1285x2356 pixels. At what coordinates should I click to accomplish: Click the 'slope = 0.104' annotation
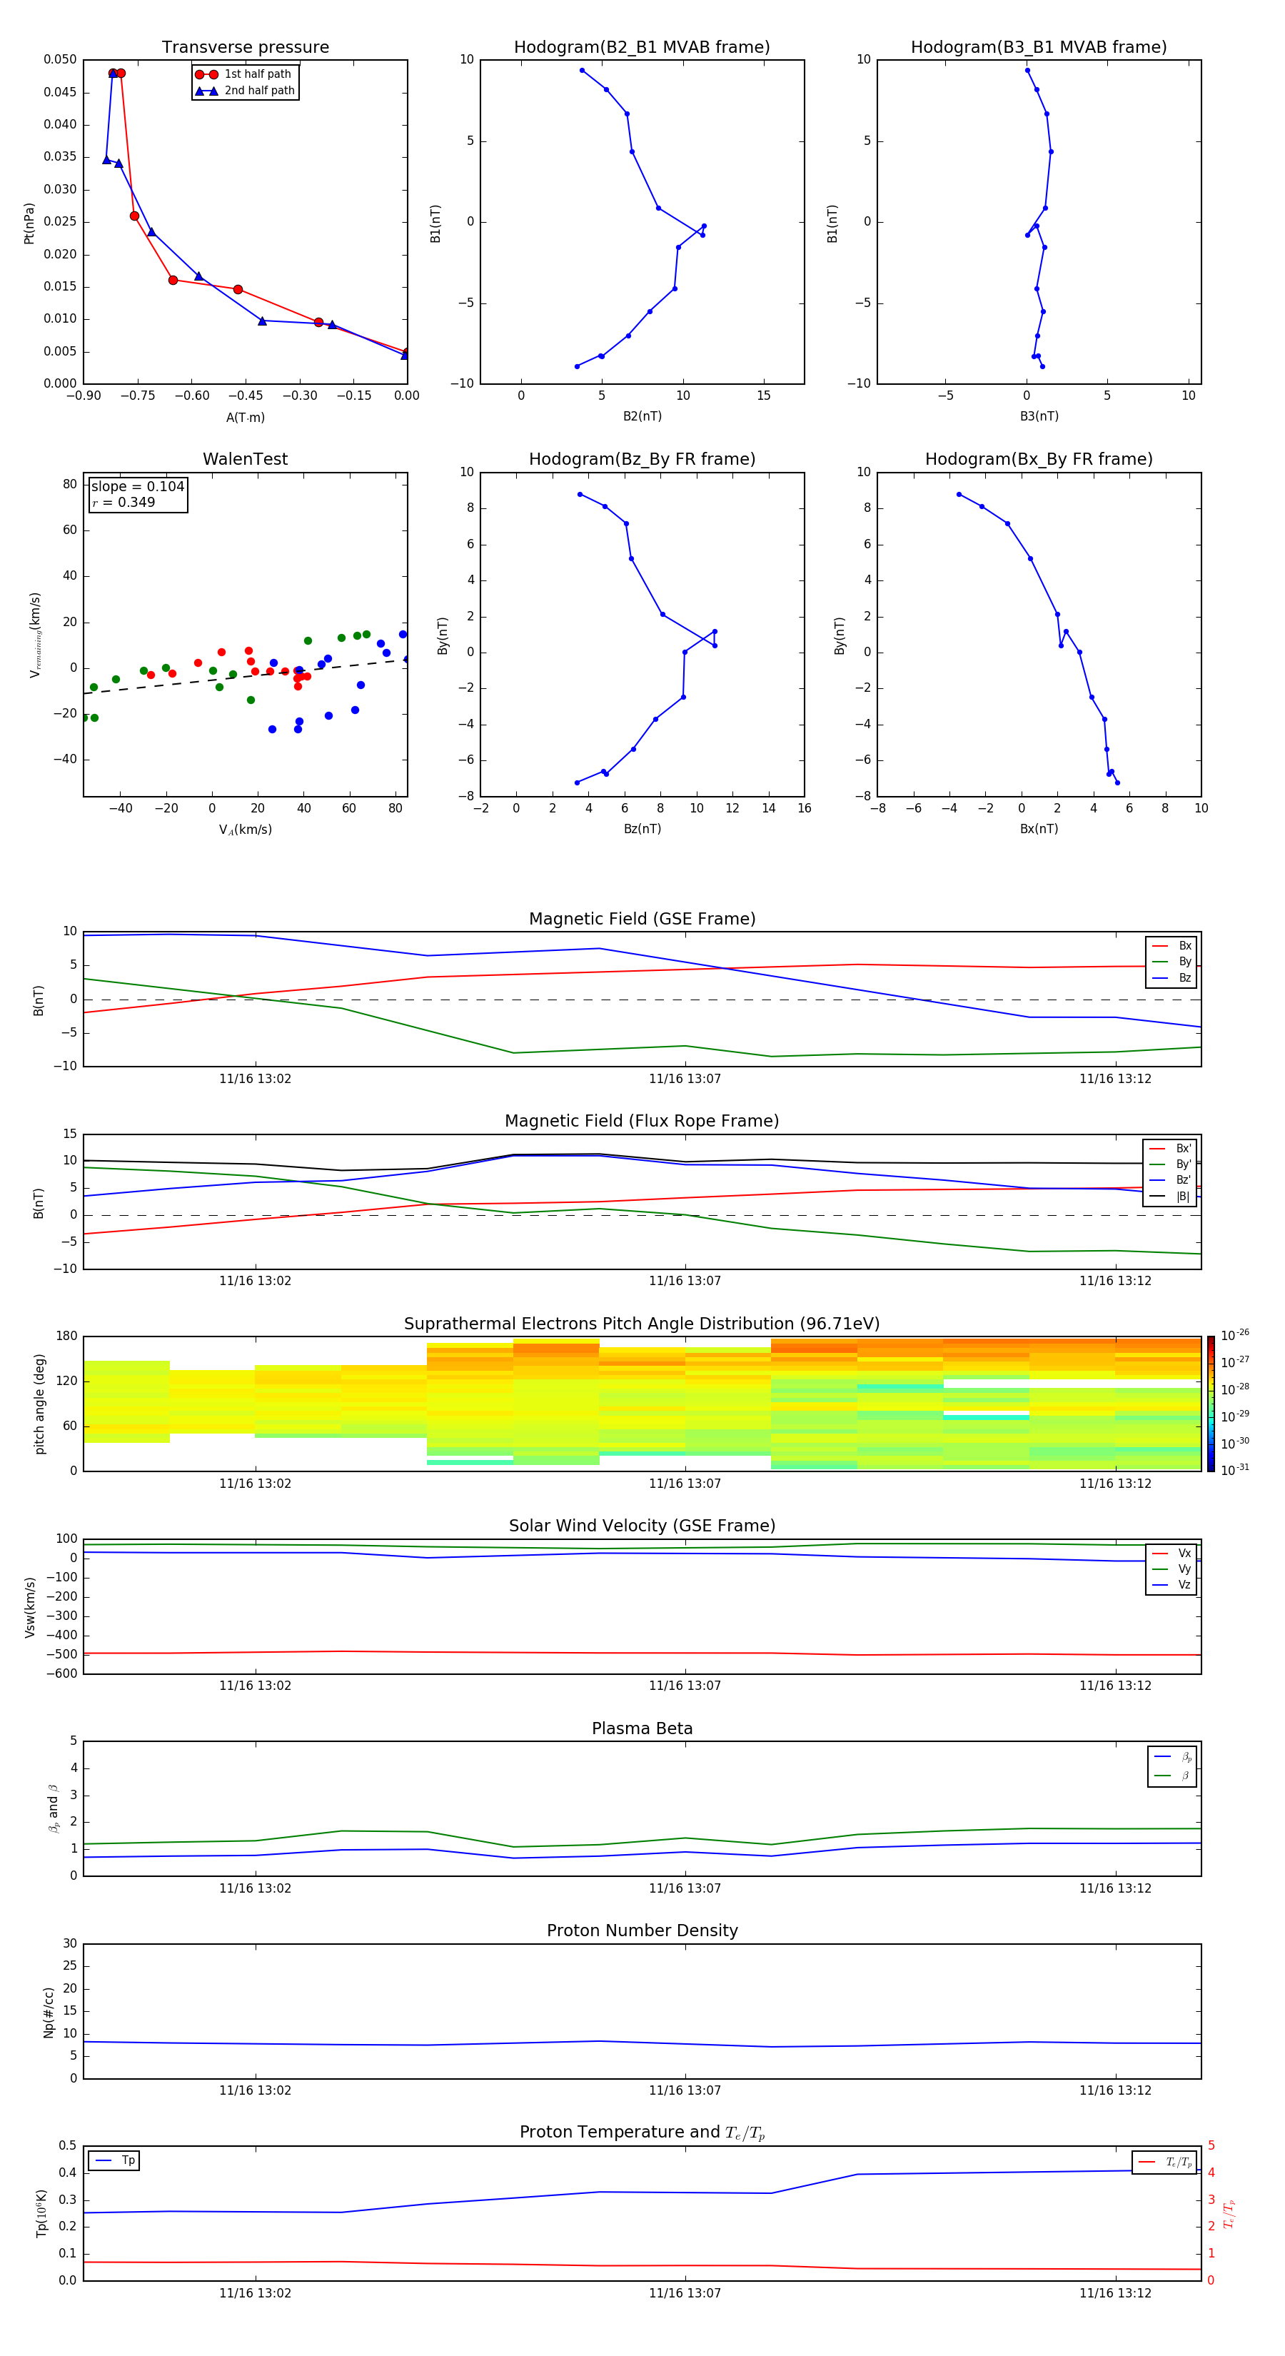[x=138, y=487]
